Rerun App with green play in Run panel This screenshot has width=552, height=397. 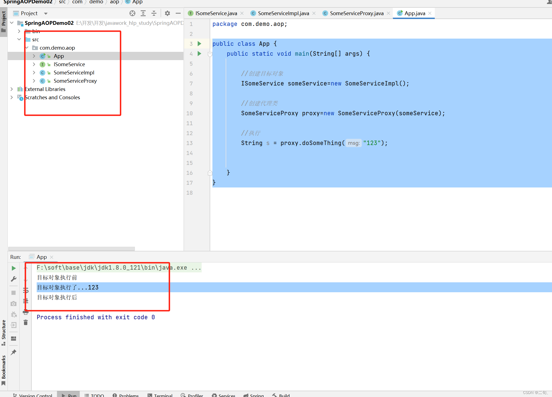pyautogui.click(x=14, y=268)
